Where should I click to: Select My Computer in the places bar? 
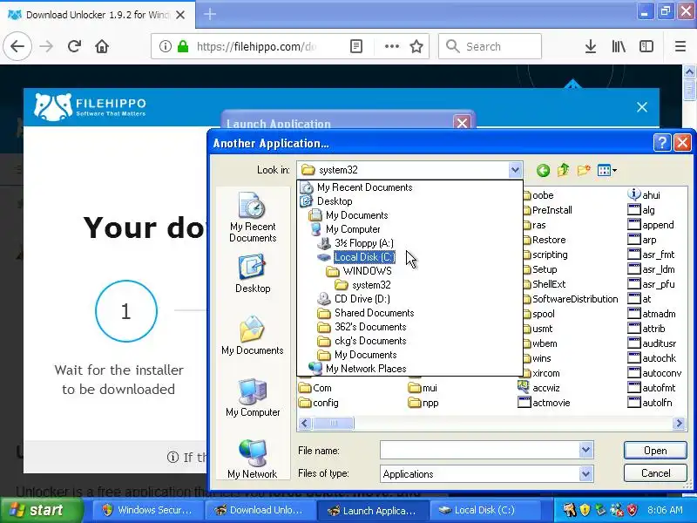coord(253,397)
